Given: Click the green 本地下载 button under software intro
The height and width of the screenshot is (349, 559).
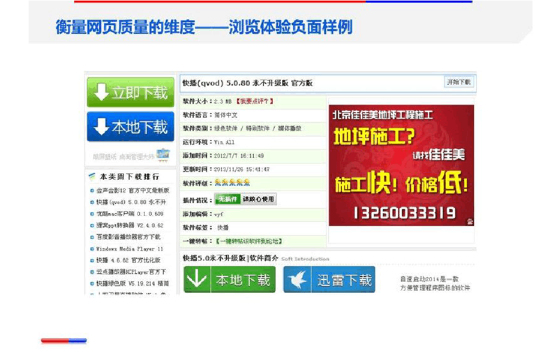Looking at the screenshot, I should tap(230, 280).
